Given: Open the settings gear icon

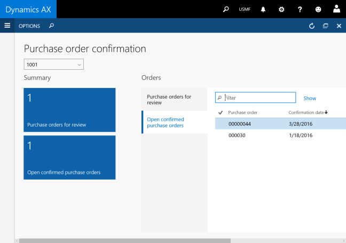Looking at the screenshot, I should pyautogui.click(x=281, y=9).
